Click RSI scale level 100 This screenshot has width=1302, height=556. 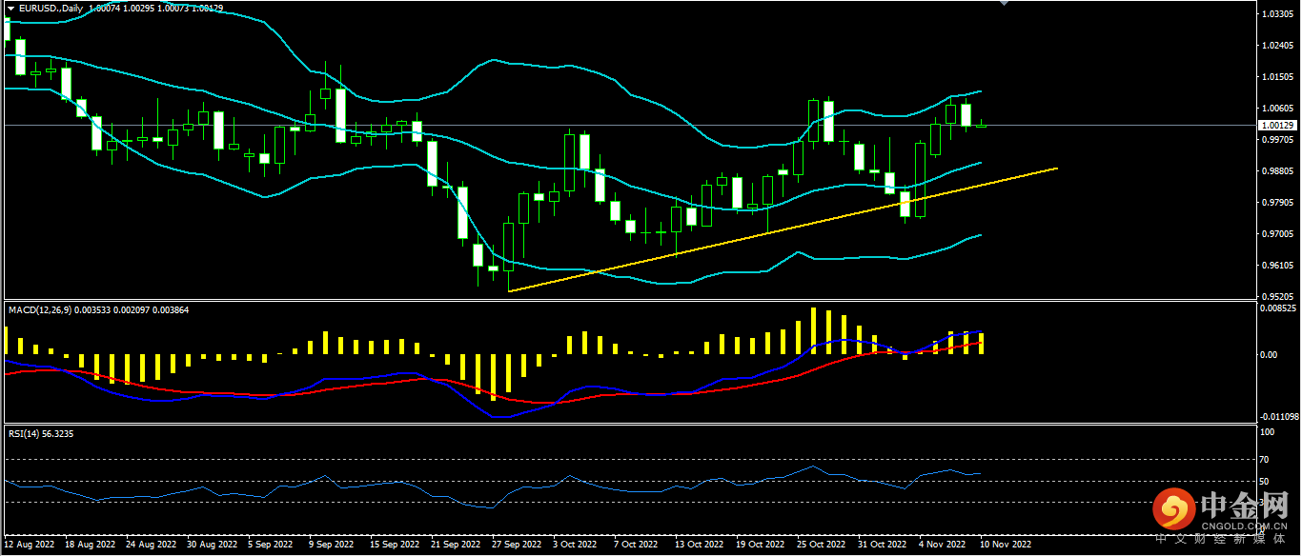(x=1267, y=432)
